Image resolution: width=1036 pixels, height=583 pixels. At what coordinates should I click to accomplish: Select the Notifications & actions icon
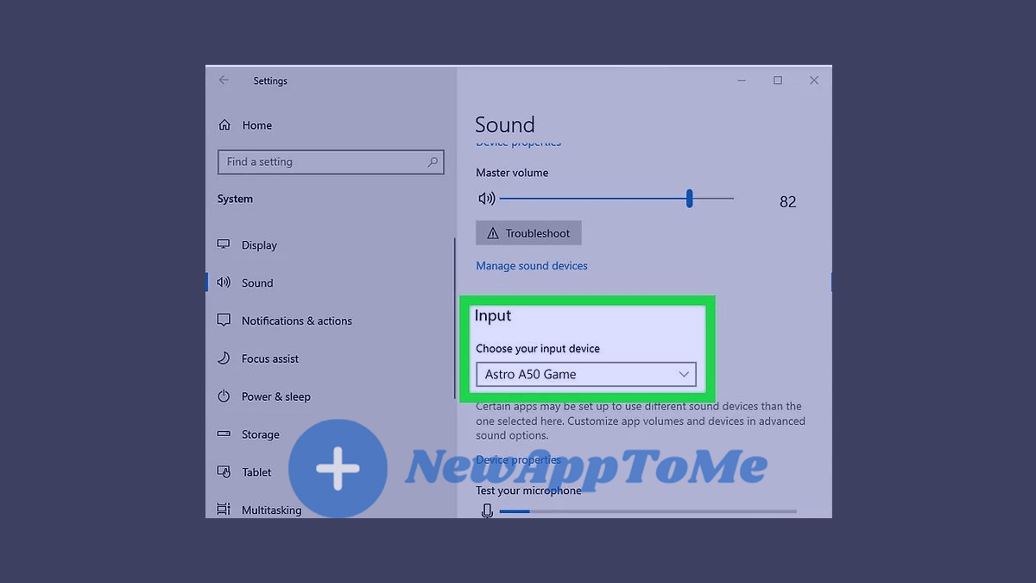click(224, 320)
